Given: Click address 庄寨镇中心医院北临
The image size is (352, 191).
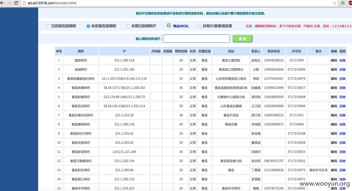Looking at the screenshot, I should click(x=231, y=97).
